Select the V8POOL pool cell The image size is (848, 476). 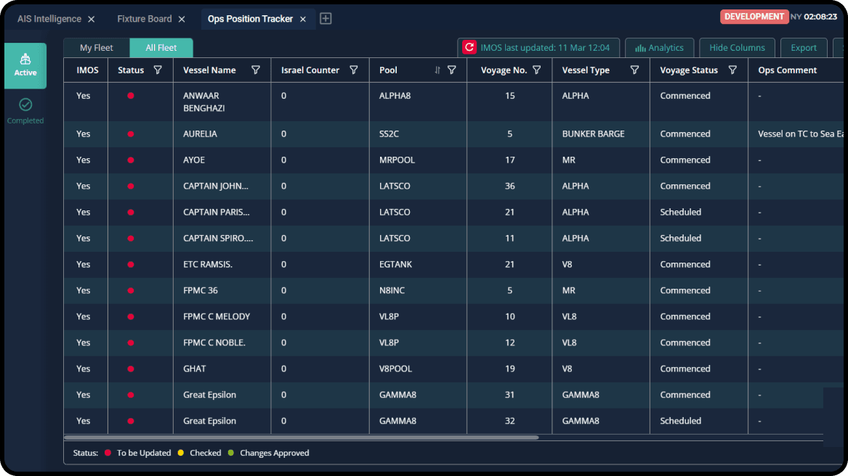[x=395, y=369]
